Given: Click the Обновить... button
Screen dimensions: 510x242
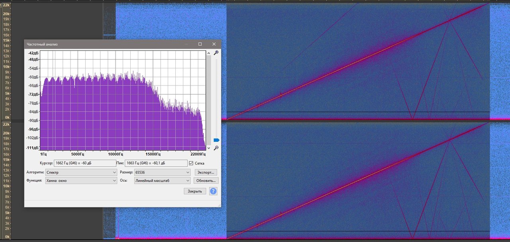Looking at the screenshot, I should 206,180.
